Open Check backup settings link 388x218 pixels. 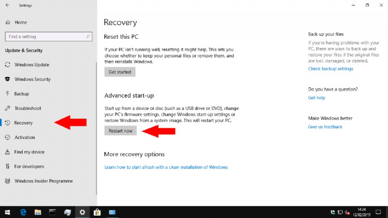(330, 69)
